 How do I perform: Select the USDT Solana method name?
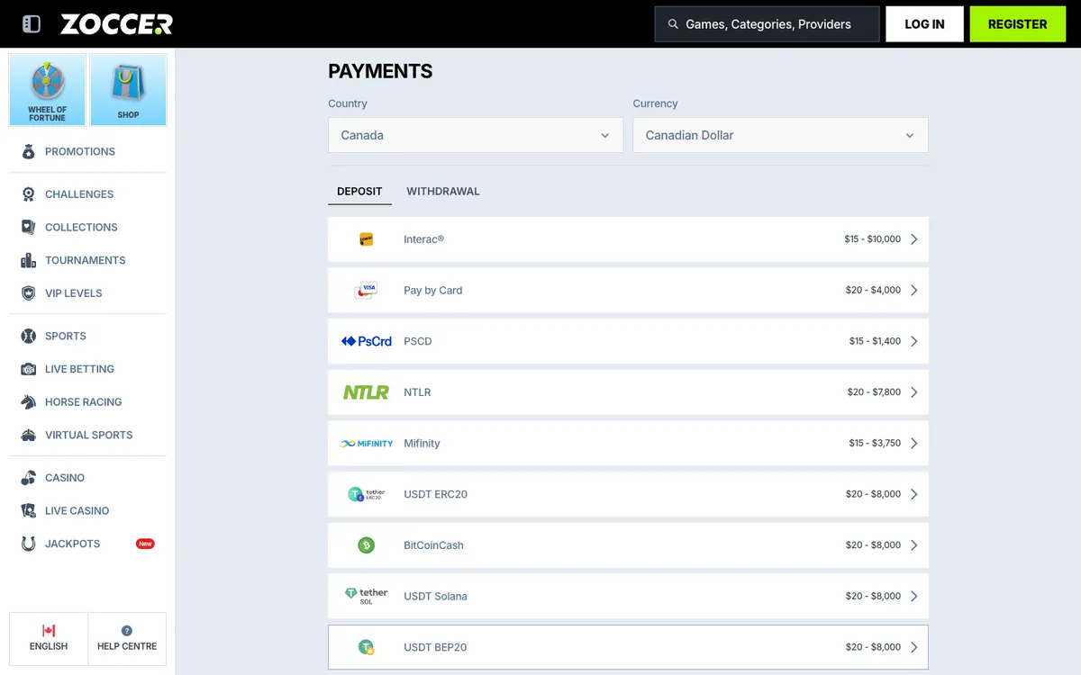click(x=435, y=596)
